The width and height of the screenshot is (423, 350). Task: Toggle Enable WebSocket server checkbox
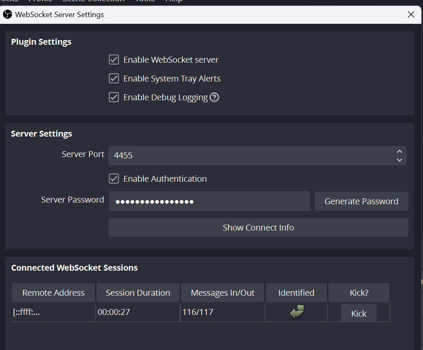point(114,60)
